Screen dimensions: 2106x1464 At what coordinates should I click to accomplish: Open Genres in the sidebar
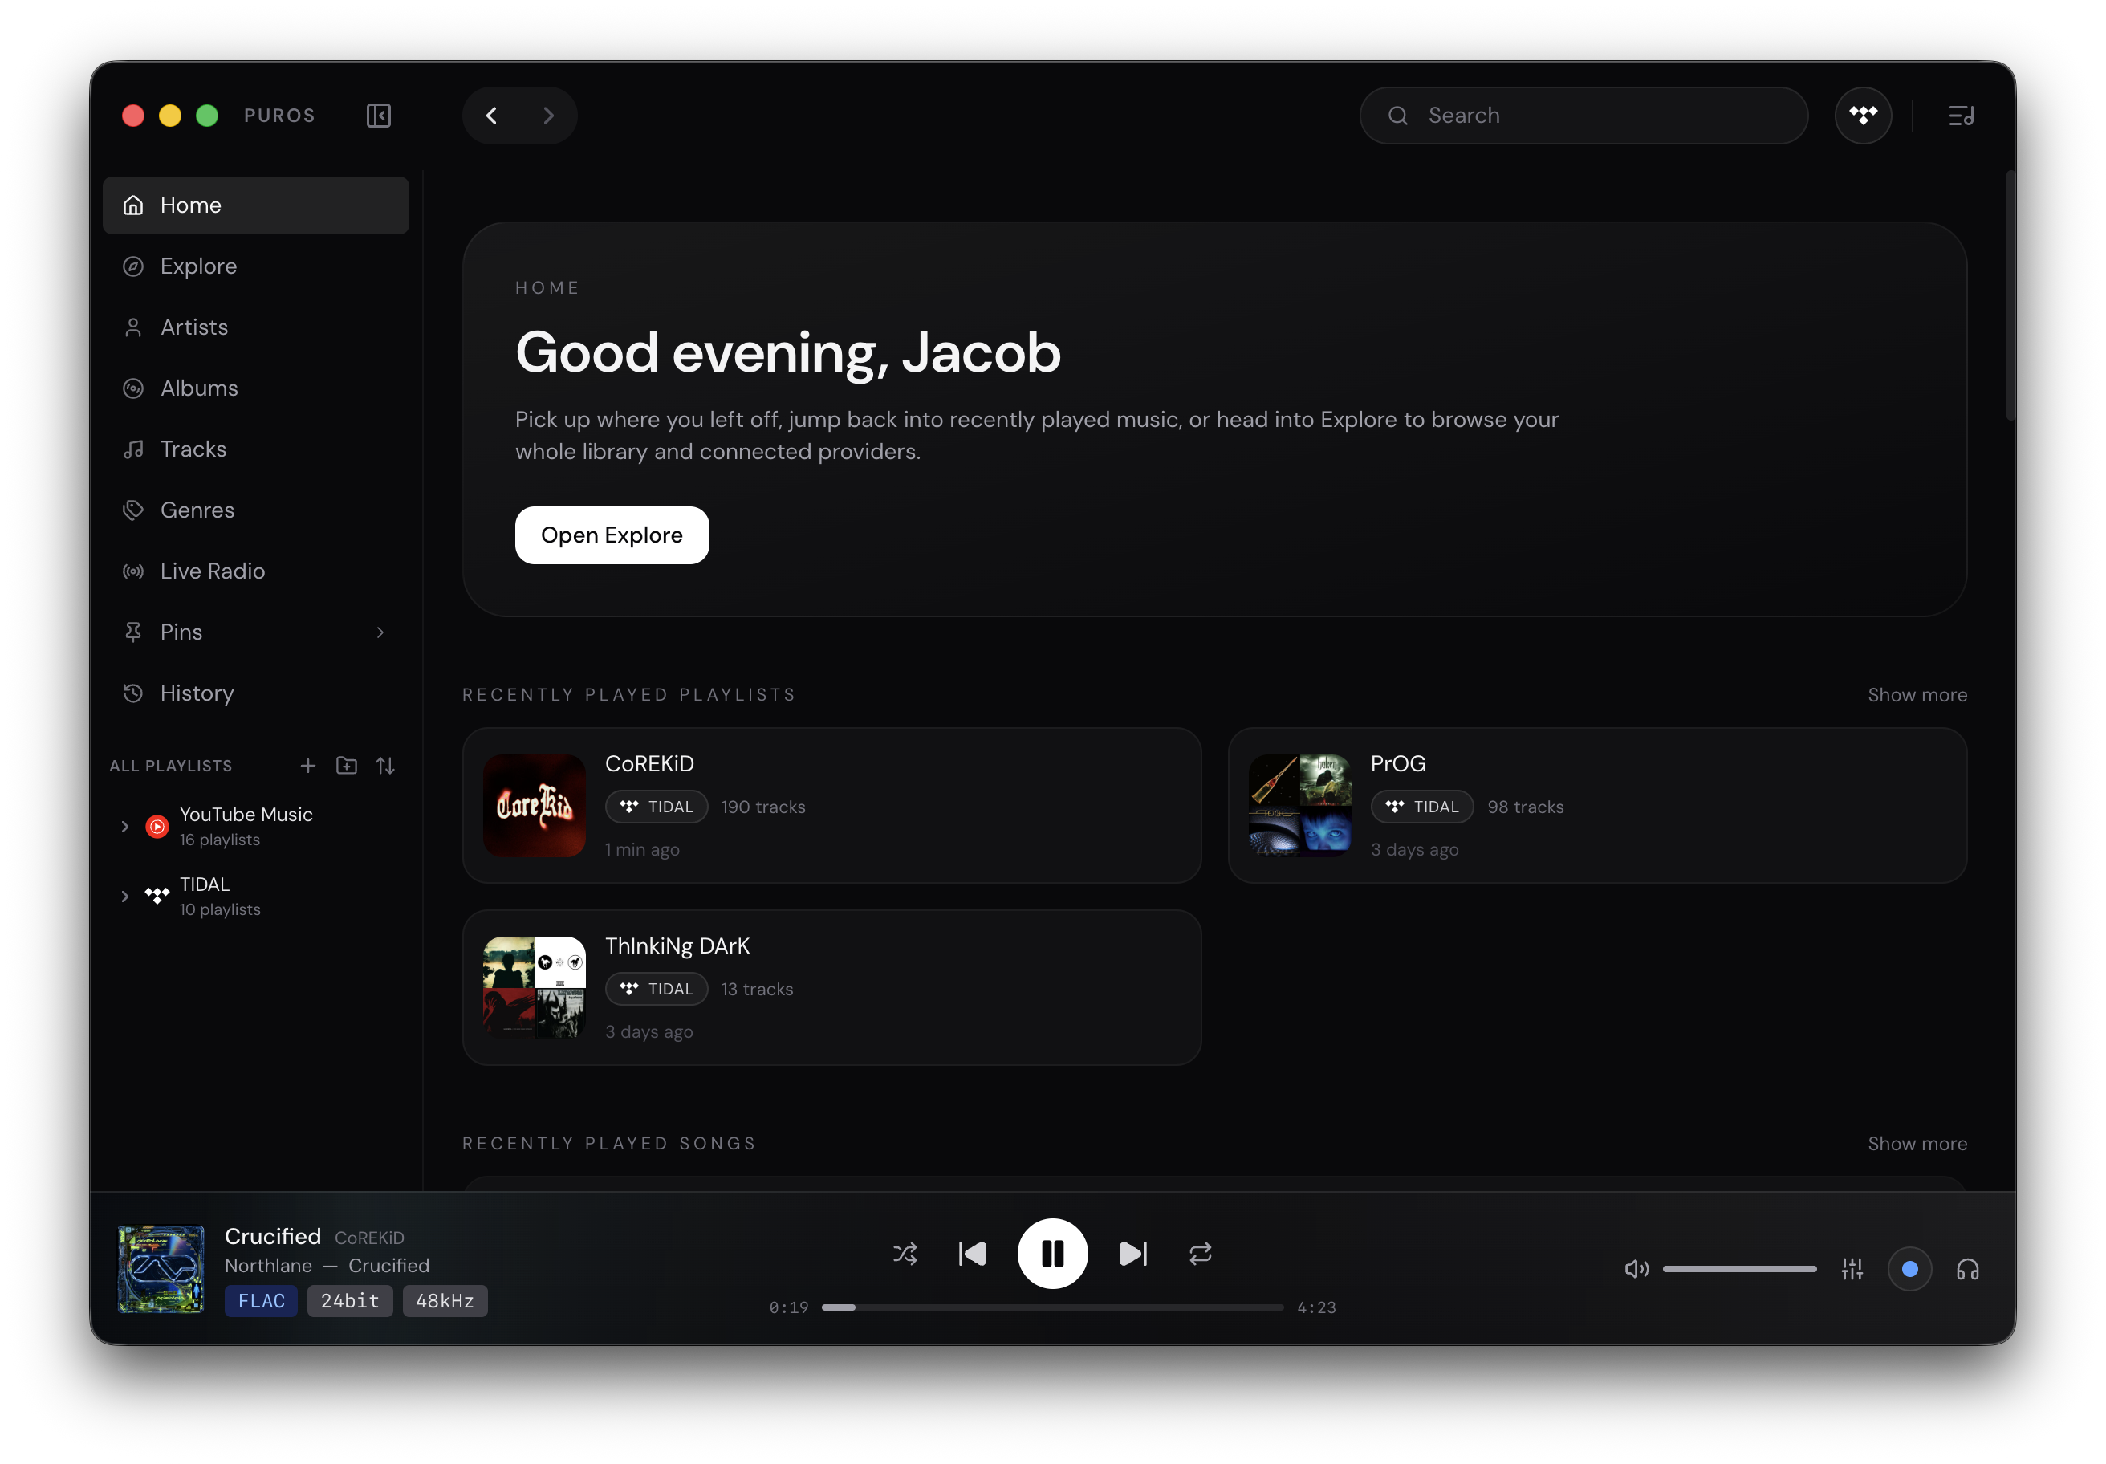[x=256, y=510]
